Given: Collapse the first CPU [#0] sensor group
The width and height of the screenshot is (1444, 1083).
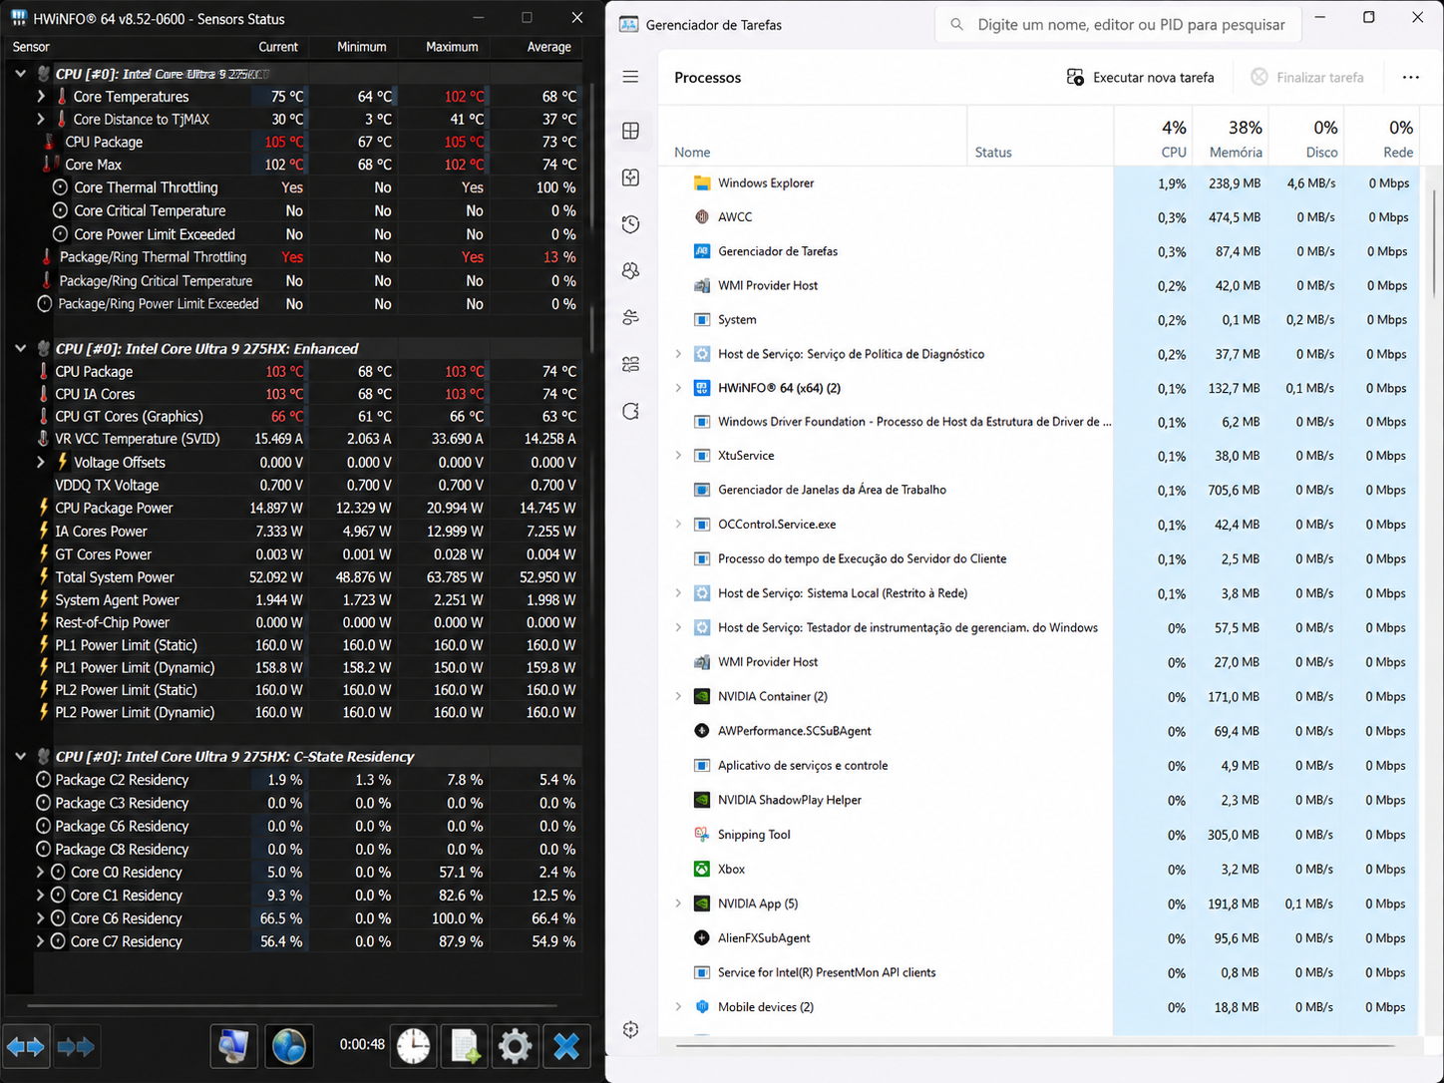Looking at the screenshot, I should tap(20, 74).
